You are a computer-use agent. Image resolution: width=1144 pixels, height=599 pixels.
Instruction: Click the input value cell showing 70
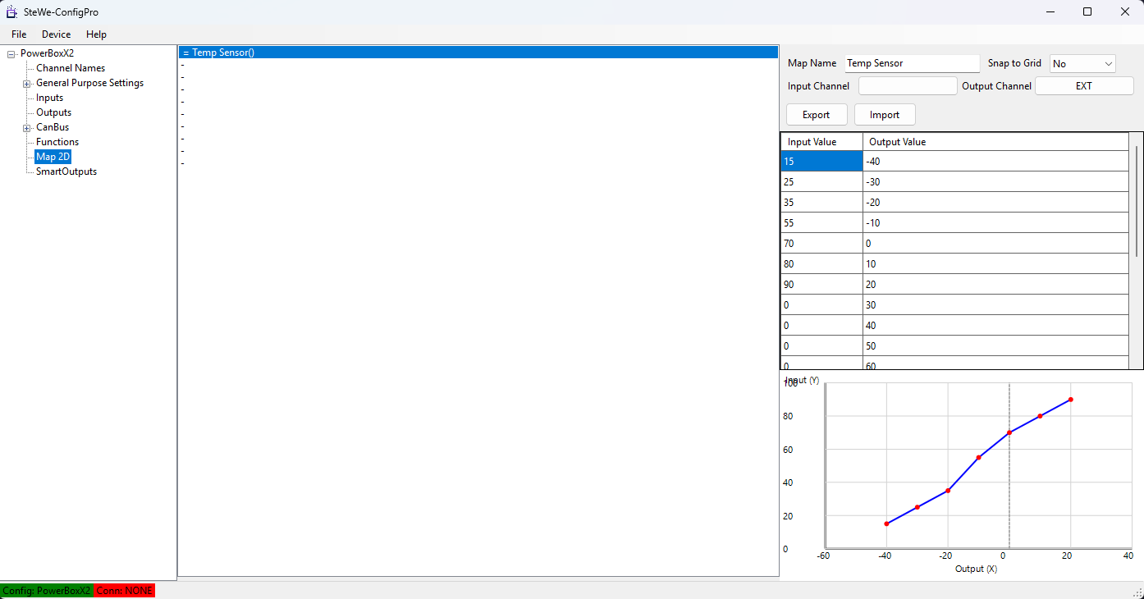(821, 244)
